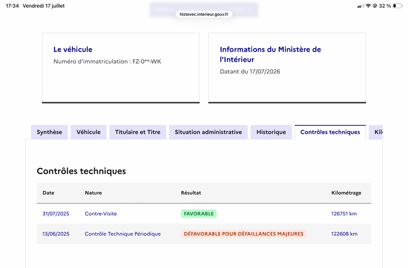Click the Contrôle Technique Périodique entry
Screen dimensions: 408x268
(x=123, y=234)
